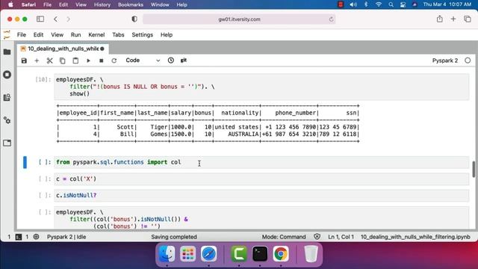Click the notebook vertical scrollbar thumb
Screen dimensions: 478x269
[474, 169]
